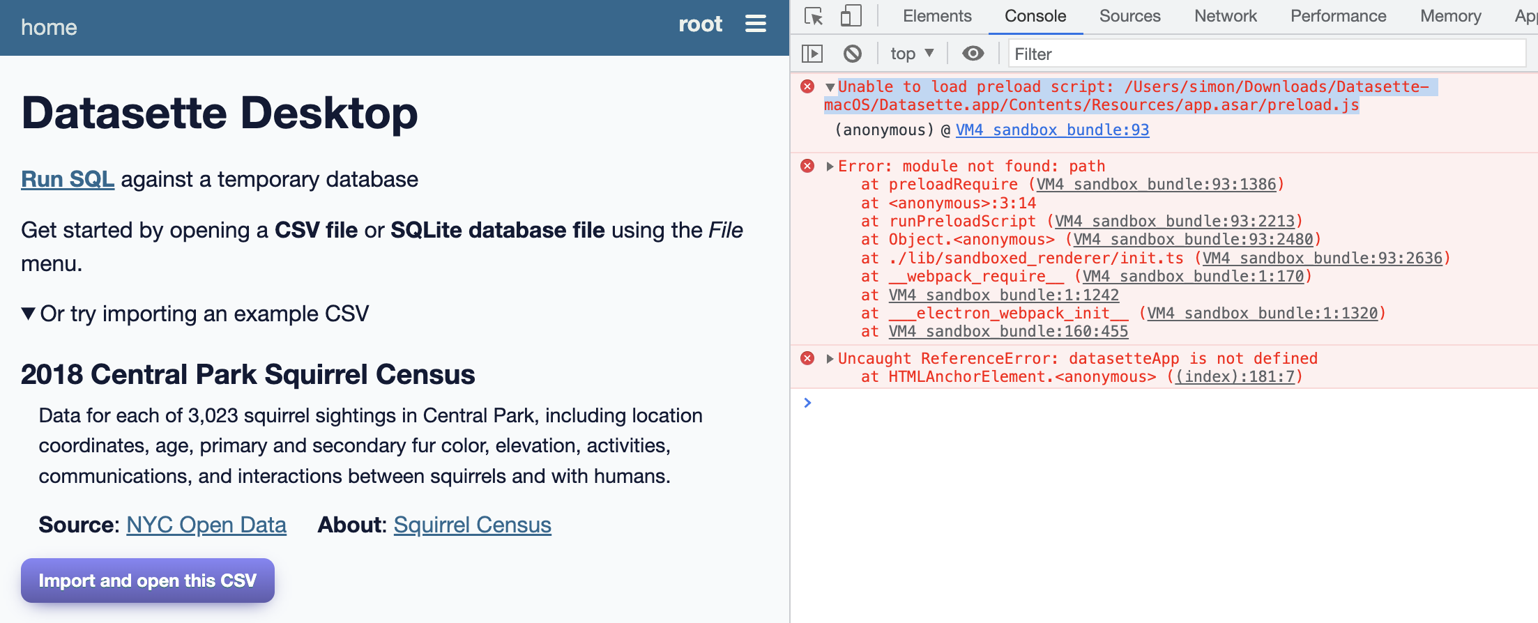The image size is (1538, 623).
Task: Open the hamburger menu next to root
Action: coord(756,24)
